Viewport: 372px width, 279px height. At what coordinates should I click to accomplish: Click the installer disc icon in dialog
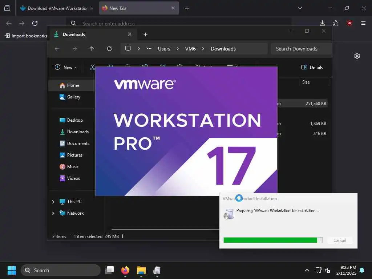(x=229, y=214)
